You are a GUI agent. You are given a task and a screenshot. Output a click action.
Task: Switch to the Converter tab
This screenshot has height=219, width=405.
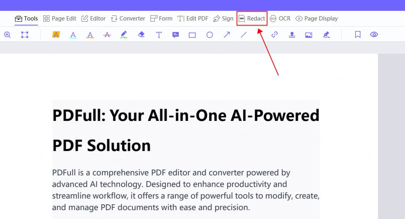tap(128, 19)
